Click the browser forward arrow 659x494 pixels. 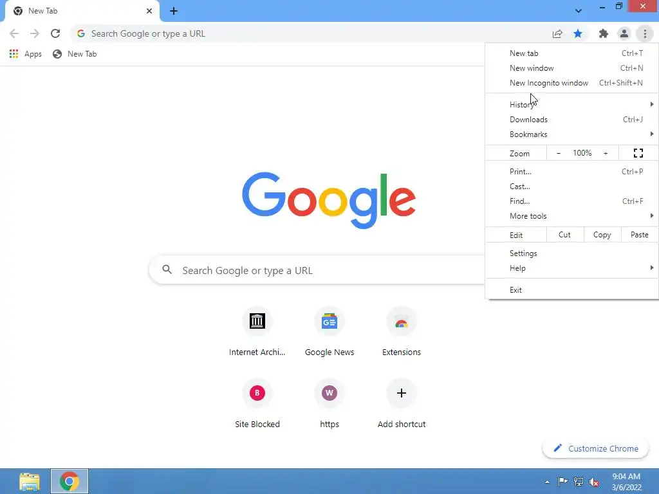pyautogui.click(x=35, y=33)
